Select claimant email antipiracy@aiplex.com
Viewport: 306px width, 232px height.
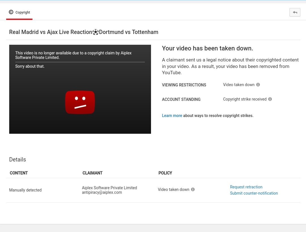tap(102, 192)
